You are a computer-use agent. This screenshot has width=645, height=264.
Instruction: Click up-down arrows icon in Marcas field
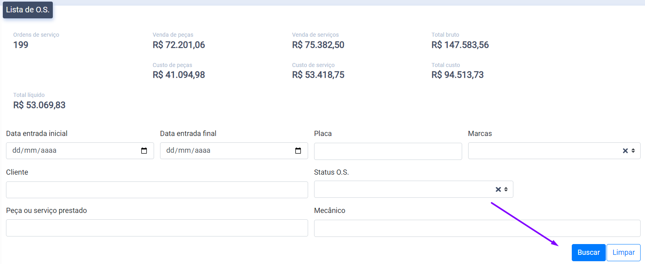pyautogui.click(x=633, y=151)
